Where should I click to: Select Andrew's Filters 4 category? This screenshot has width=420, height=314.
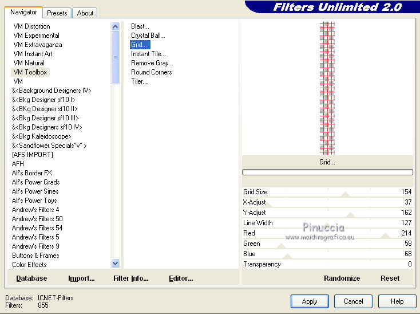point(35,209)
